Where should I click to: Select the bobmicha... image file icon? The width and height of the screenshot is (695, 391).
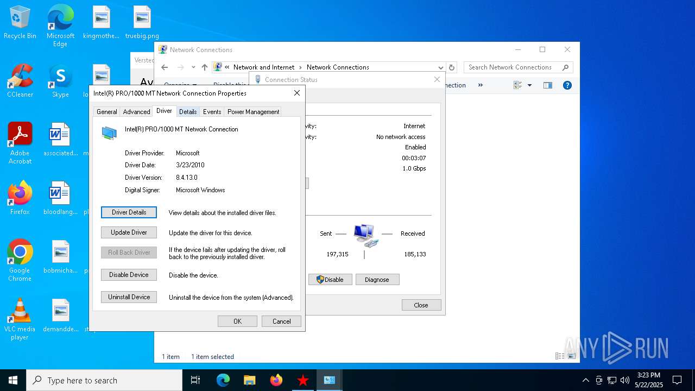click(x=60, y=257)
